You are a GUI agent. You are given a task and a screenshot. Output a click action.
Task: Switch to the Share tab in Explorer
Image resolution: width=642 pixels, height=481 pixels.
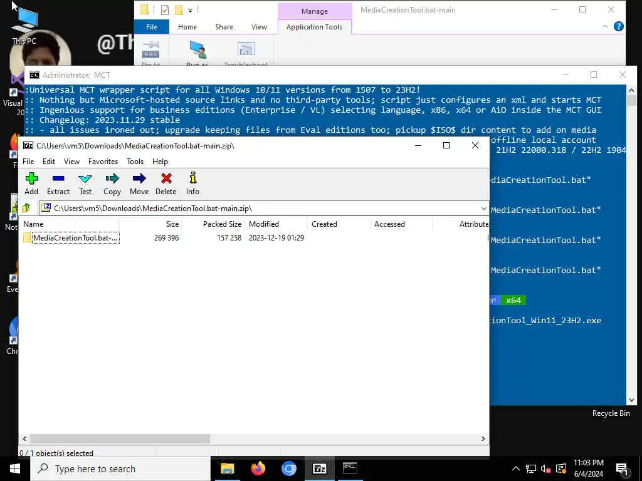point(224,27)
